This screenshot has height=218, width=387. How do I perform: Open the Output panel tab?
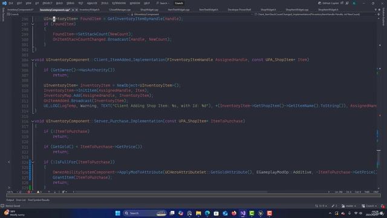(10, 200)
